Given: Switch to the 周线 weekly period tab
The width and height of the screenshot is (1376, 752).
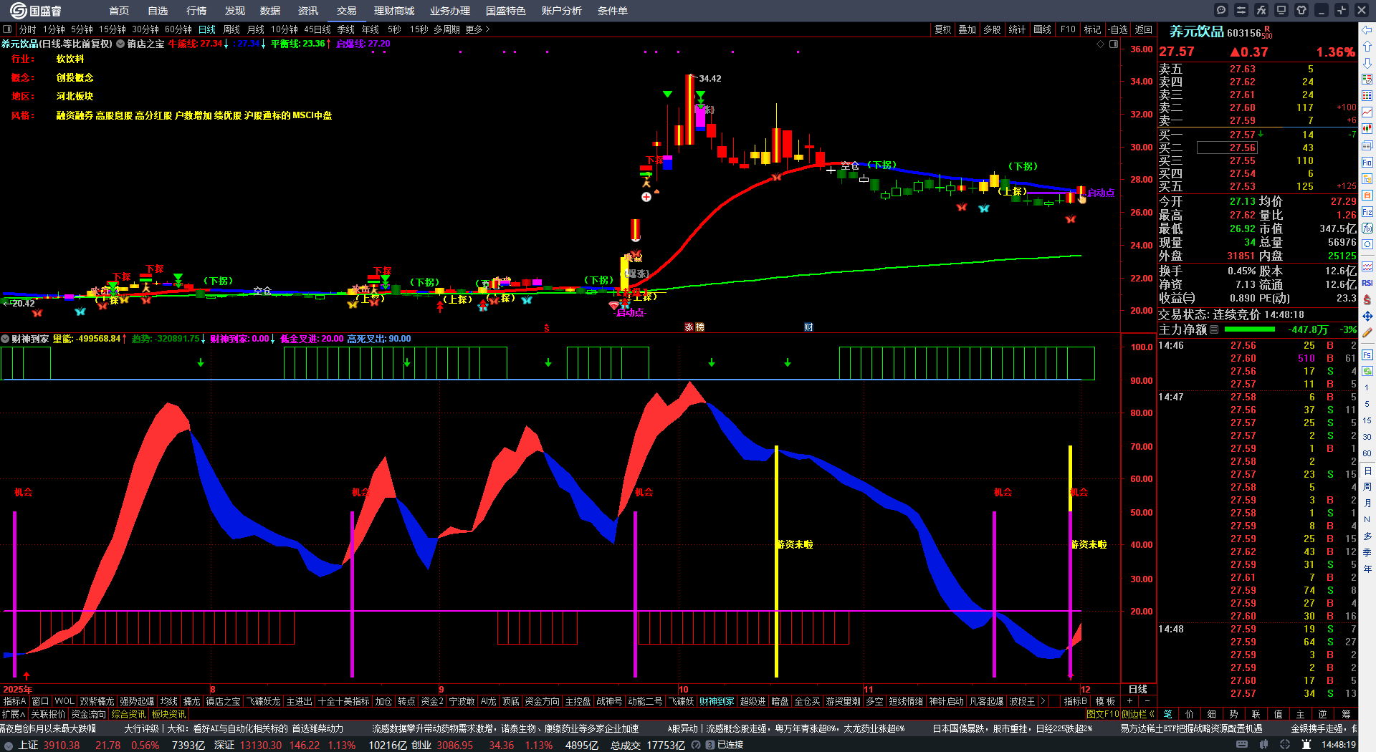Looking at the screenshot, I should coord(231,29).
